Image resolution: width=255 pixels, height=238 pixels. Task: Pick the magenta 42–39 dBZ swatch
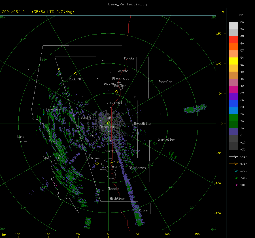coord(233,89)
